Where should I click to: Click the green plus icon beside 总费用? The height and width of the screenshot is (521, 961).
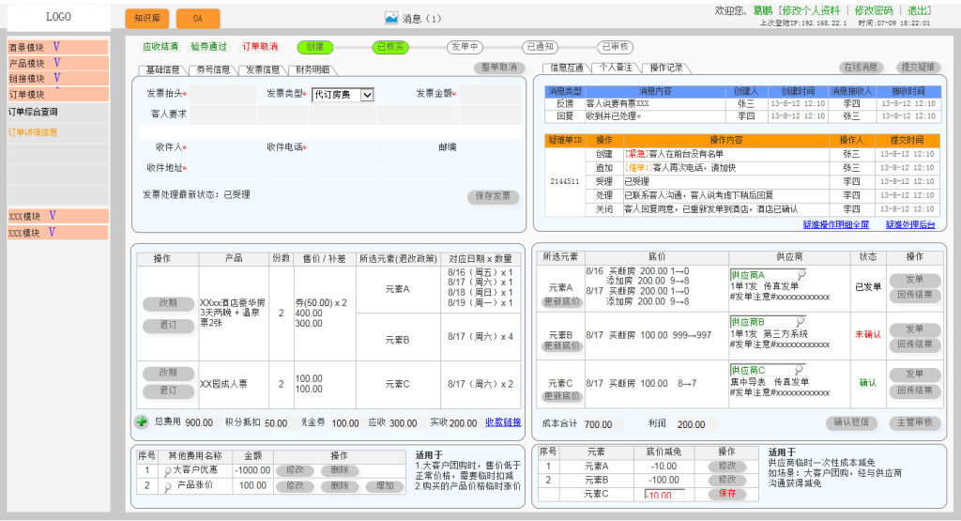[x=141, y=422]
